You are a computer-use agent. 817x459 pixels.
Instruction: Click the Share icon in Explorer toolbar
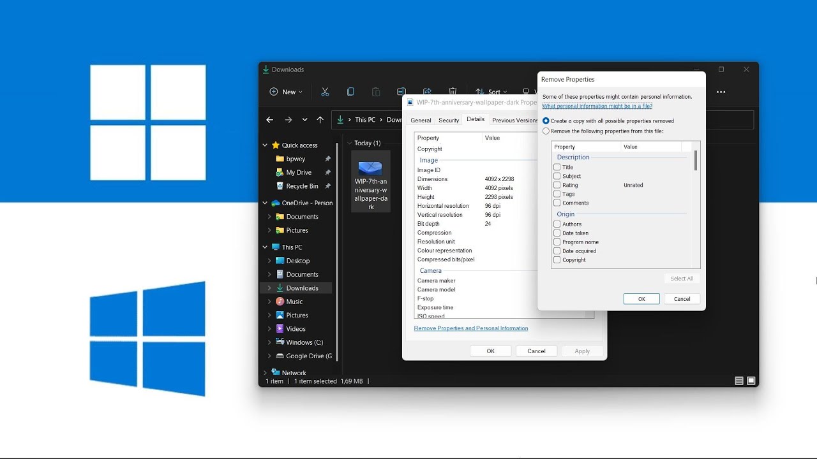pos(428,92)
